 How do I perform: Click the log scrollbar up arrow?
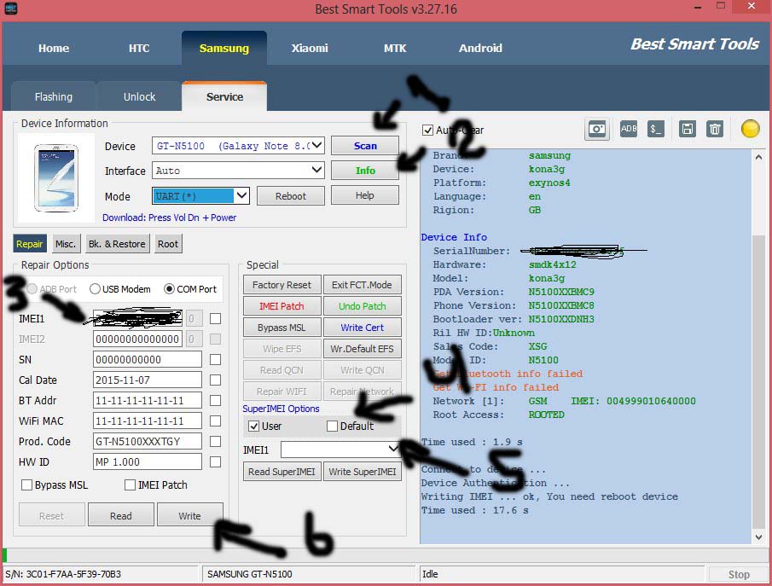coord(758,157)
